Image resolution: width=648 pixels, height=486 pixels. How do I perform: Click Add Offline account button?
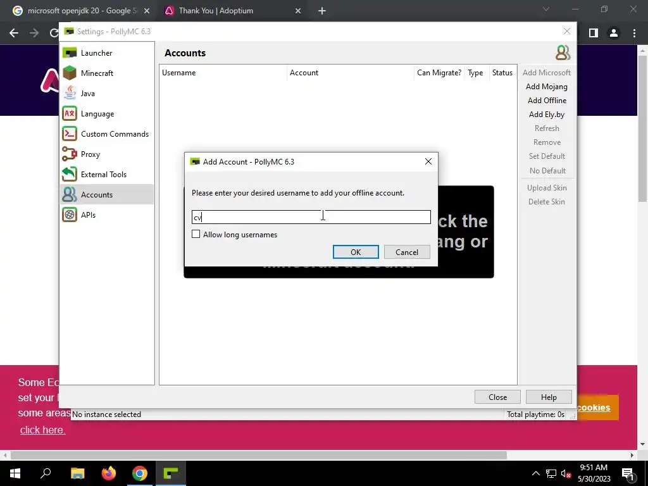[546, 101]
